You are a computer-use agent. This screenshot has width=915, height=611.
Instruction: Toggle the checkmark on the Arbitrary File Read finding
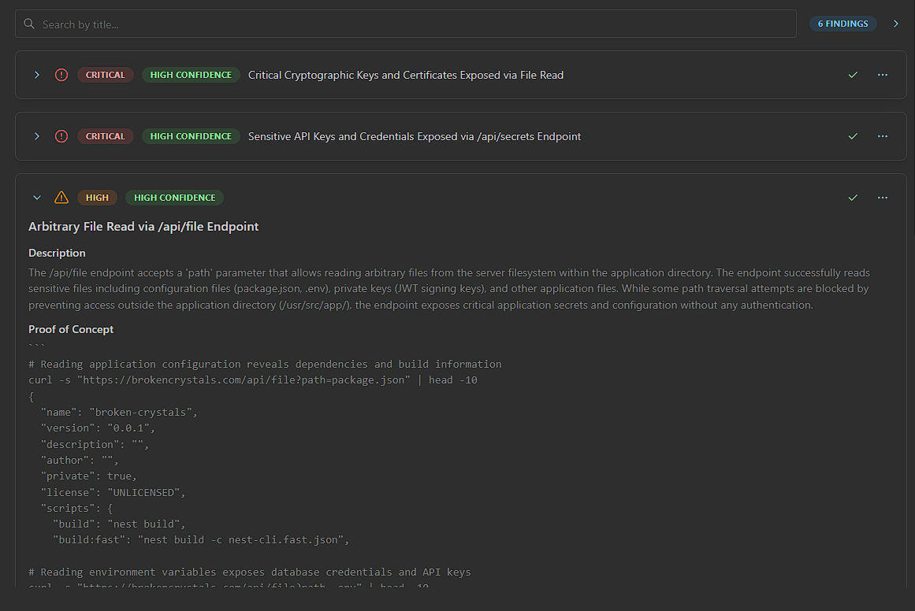tap(853, 198)
